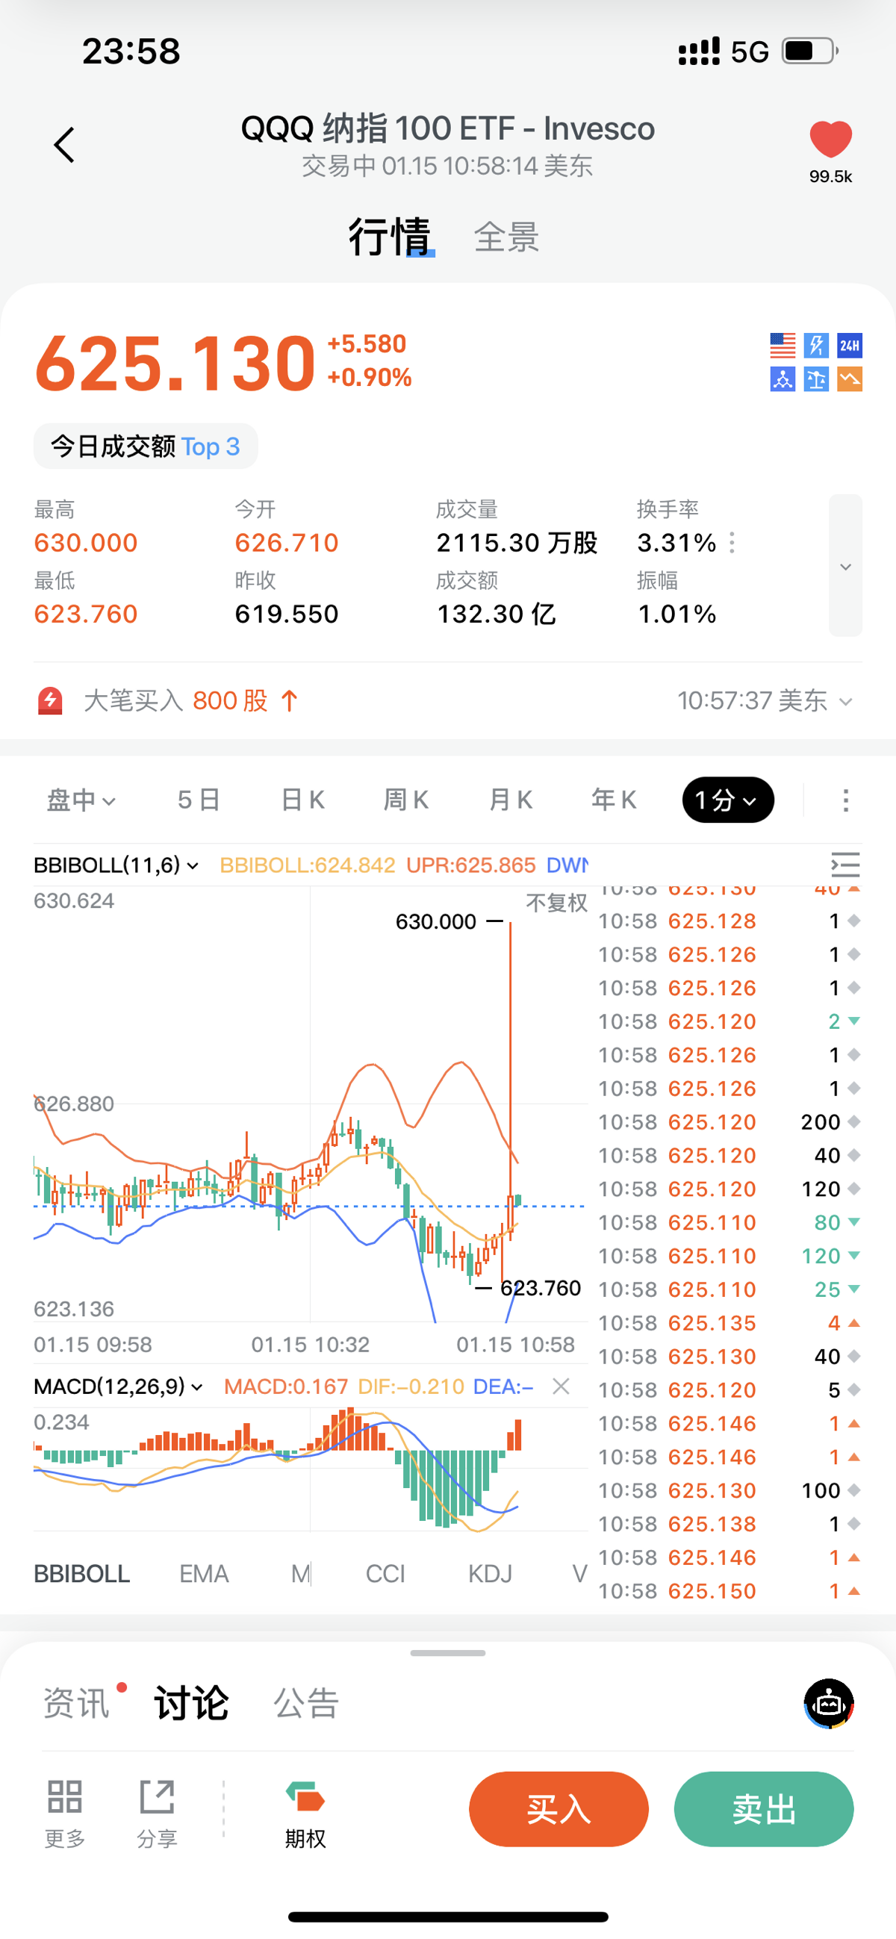Screen dimensions: 896x1939
Task: Open the 1分 interval dropdown
Action: 727,800
